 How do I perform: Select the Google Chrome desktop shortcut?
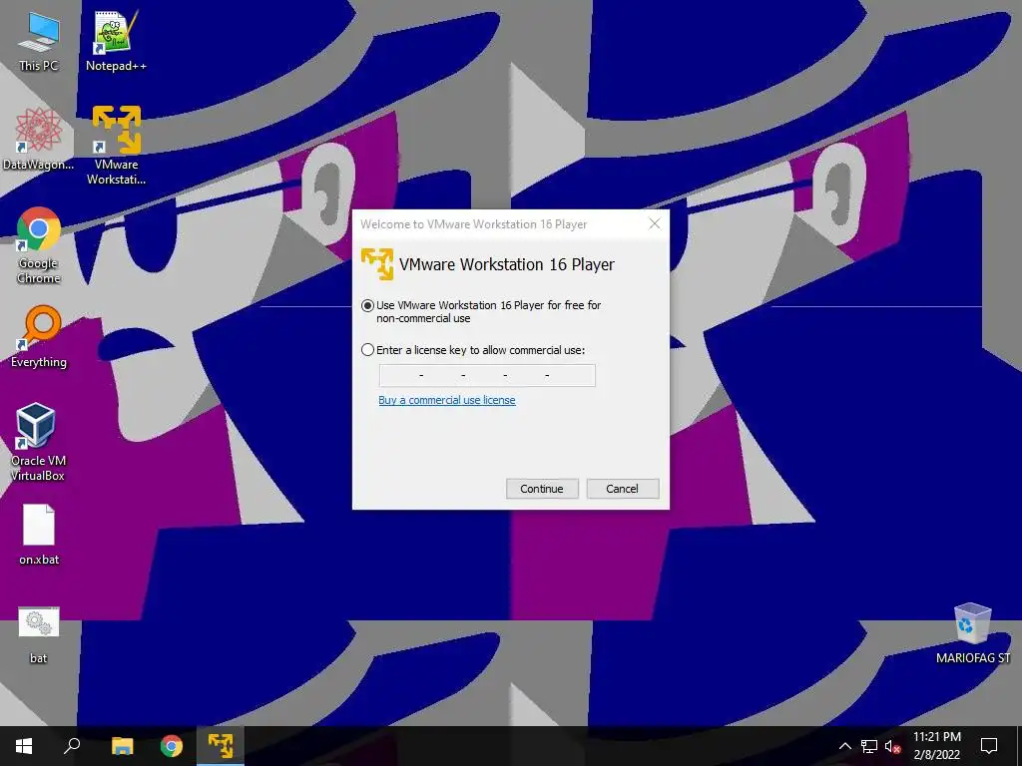pos(39,245)
